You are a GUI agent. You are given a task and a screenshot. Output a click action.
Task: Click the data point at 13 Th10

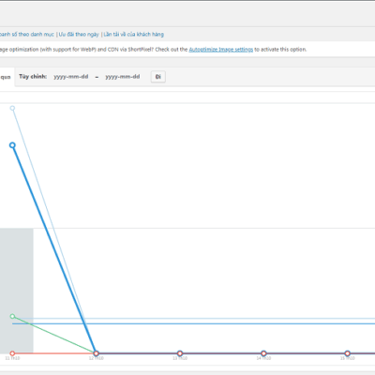point(180,353)
